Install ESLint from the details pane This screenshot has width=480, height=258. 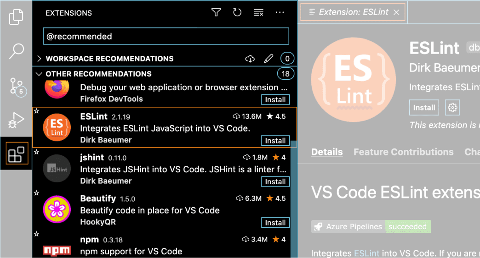[x=424, y=107]
